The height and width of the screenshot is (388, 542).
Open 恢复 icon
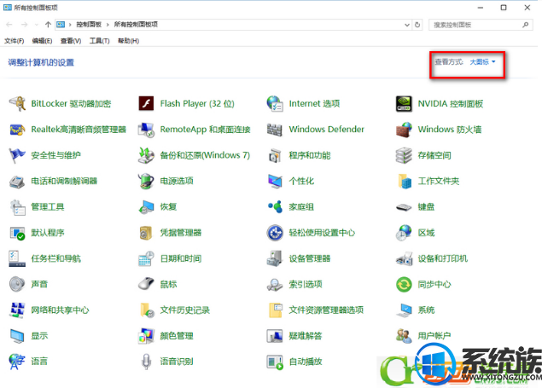click(x=146, y=207)
